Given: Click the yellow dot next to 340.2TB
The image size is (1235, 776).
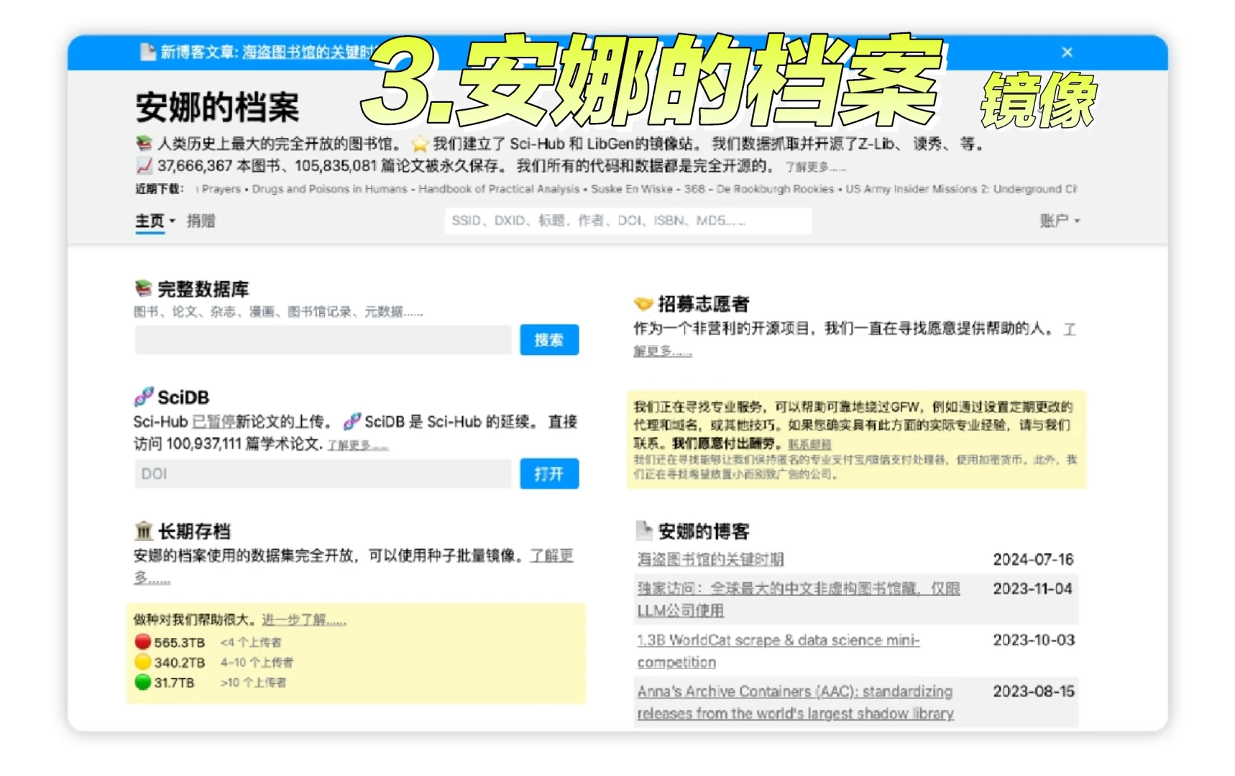Looking at the screenshot, I should [x=142, y=662].
